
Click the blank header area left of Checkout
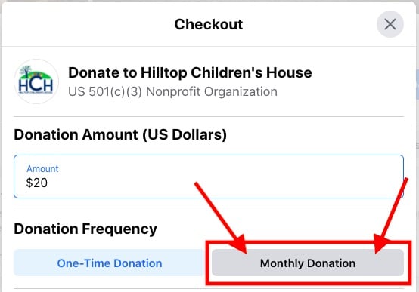tap(88, 24)
